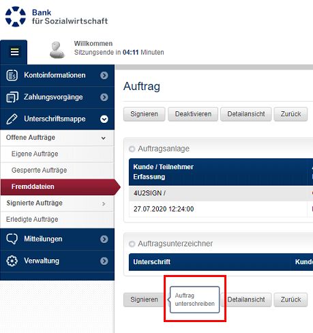Toggle the Auftragsunterzeichner section circle
Viewport: 313px width, 333px height.
(x=132, y=244)
